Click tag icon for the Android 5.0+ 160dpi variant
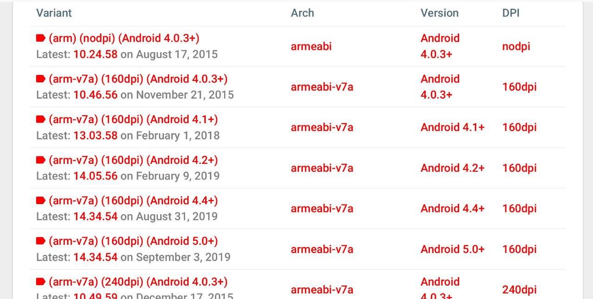 [41, 241]
